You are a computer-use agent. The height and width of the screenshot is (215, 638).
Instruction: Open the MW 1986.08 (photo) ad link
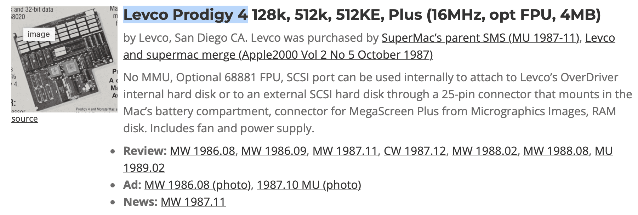[198, 185]
